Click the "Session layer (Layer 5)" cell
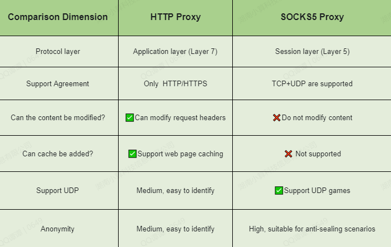The width and height of the screenshot is (391, 247). [x=312, y=52]
